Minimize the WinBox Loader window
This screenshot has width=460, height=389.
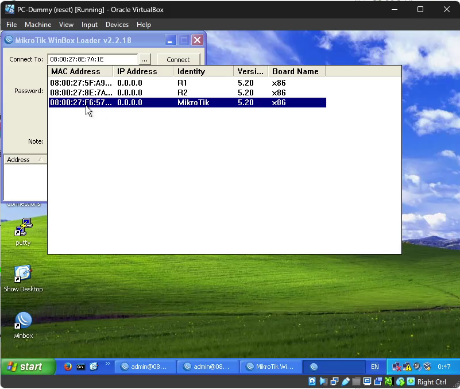tap(170, 40)
